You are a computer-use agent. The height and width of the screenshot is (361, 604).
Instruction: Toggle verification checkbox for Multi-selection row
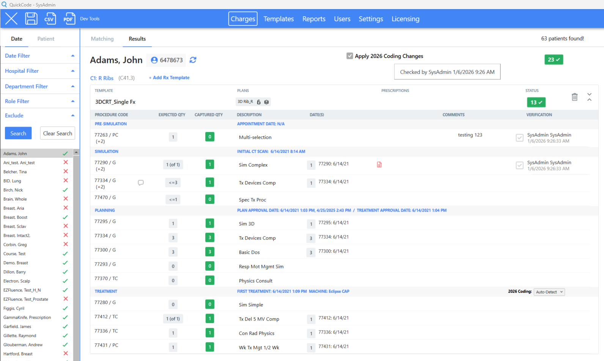tap(519, 138)
